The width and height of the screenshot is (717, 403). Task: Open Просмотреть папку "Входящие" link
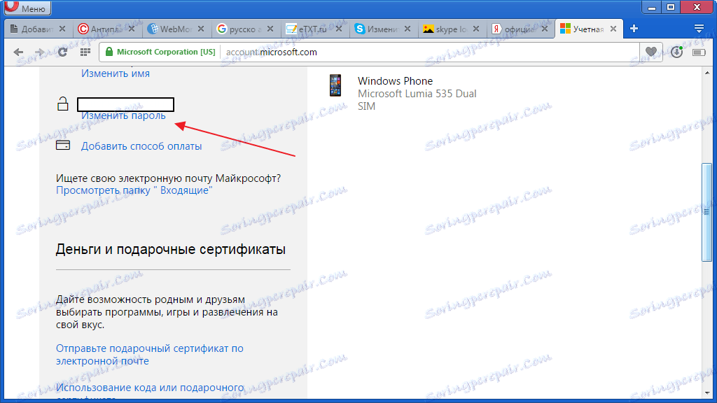pos(134,190)
